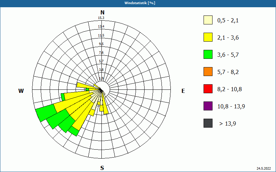Screen dimensions: 276x172
Task: Click the 1,9 axis value
Action: point(101,78)
